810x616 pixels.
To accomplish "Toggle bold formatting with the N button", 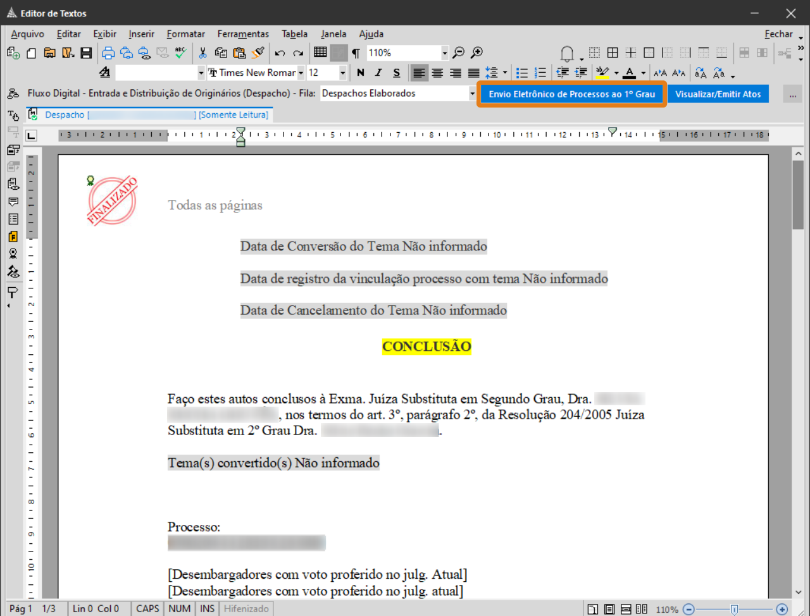I will [361, 73].
